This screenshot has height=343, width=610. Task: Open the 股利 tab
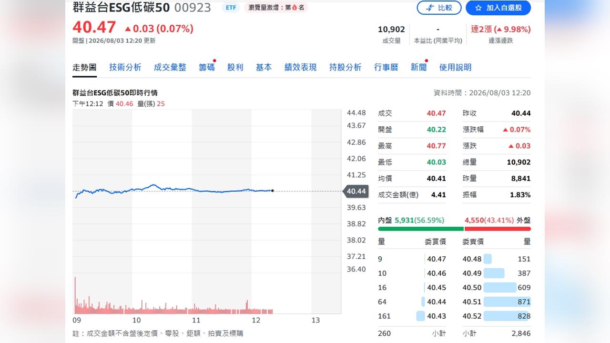(235, 67)
